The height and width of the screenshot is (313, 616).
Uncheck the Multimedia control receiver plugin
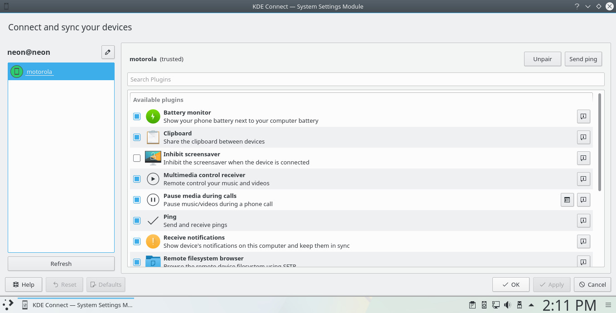point(137,179)
